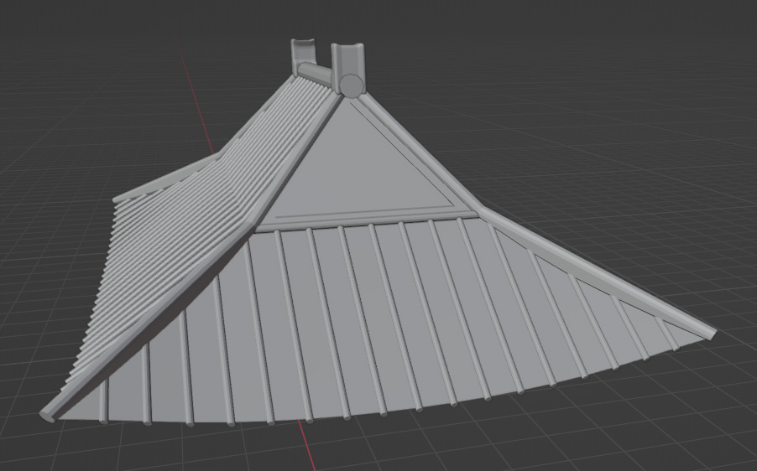The width and height of the screenshot is (757, 471).
Task: Click the left sloped gable edge
Action: pyautogui.click(x=298, y=159)
